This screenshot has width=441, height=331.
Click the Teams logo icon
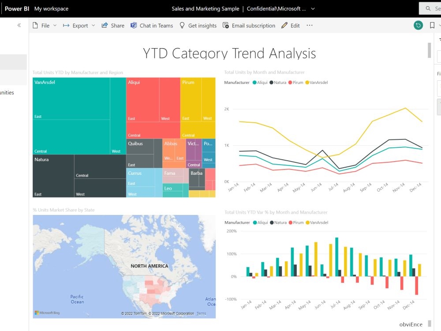point(134,25)
